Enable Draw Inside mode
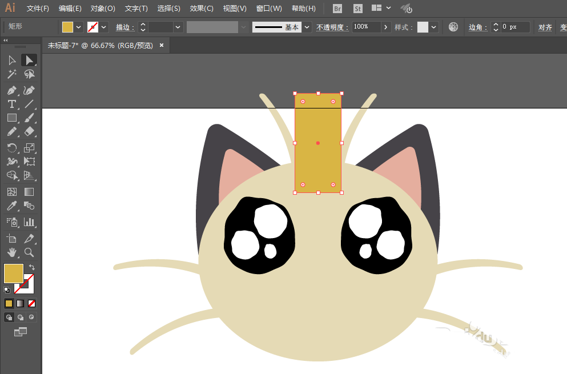567x374 pixels. 32,317
